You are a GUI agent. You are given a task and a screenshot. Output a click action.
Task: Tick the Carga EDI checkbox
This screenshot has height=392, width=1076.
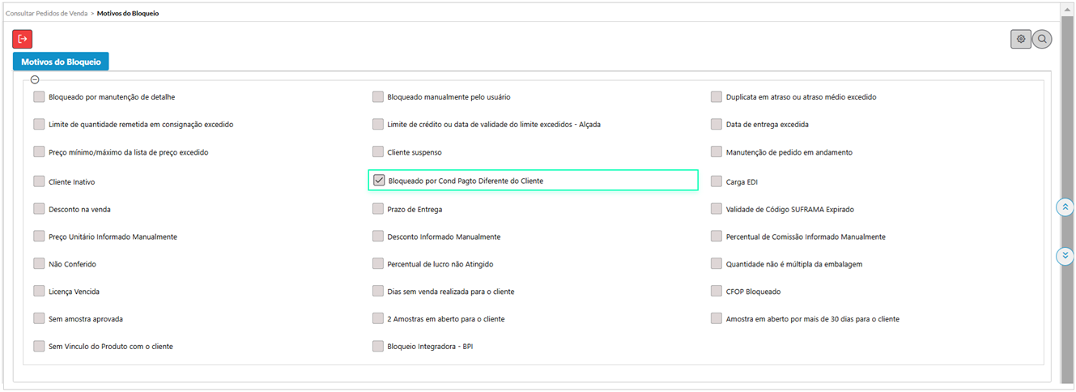click(717, 182)
